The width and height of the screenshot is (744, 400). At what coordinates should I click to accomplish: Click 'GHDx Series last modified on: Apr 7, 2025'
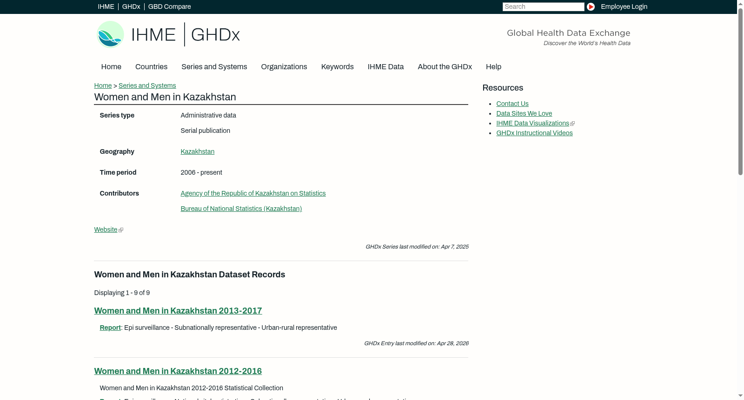pos(417,247)
